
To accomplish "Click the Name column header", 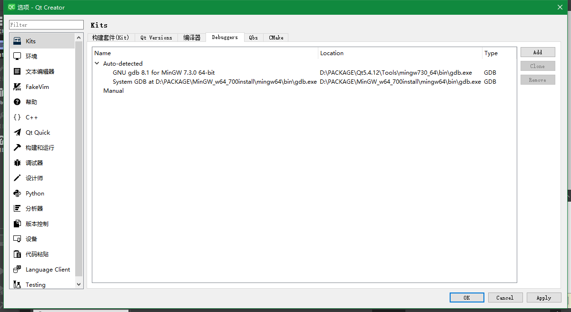I will click(205, 53).
